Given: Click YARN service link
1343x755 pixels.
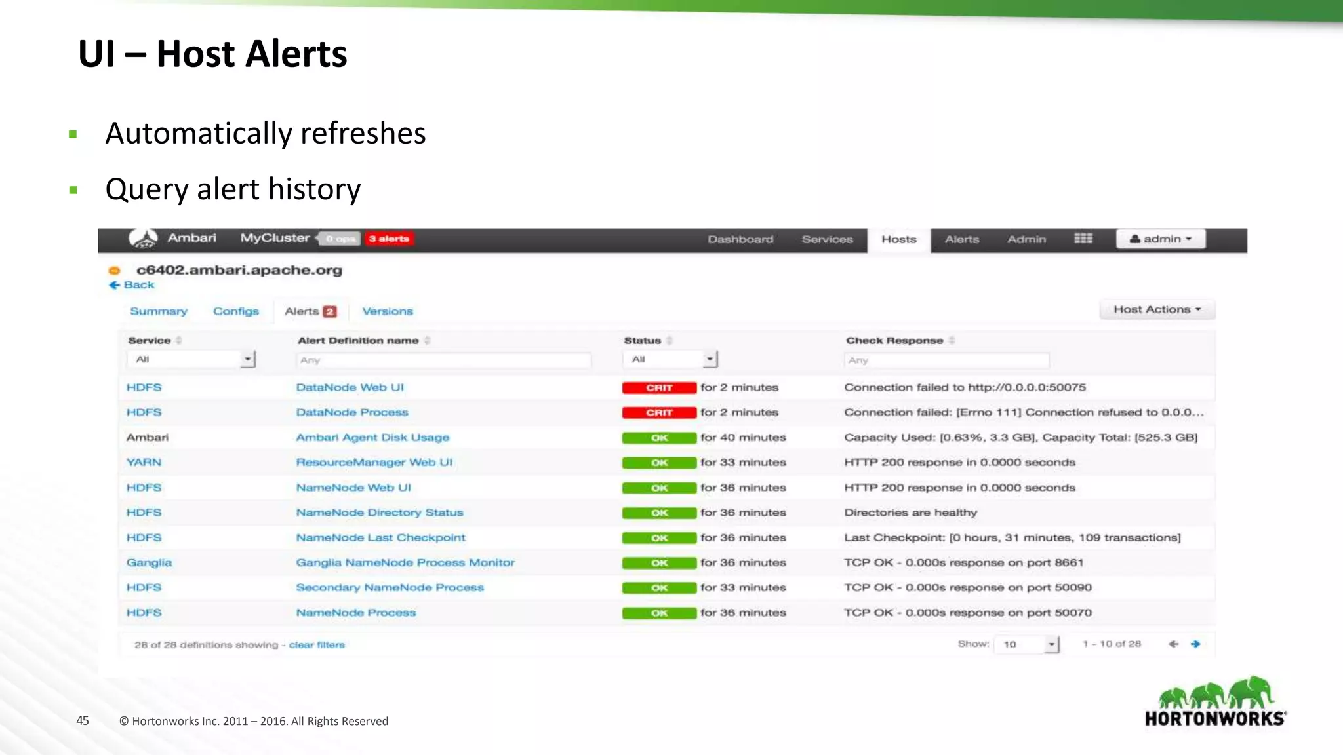Looking at the screenshot, I should [x=144, y=463].
